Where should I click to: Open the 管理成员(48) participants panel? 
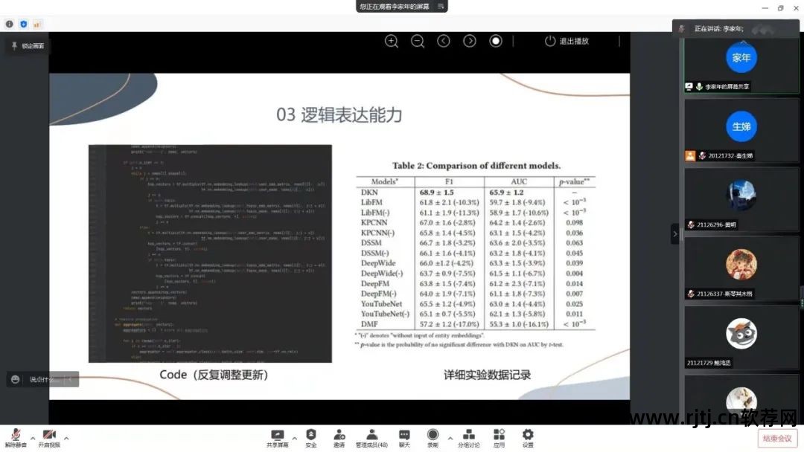tap(371, 435)
